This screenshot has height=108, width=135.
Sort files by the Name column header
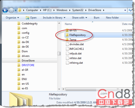coord(68,24)
